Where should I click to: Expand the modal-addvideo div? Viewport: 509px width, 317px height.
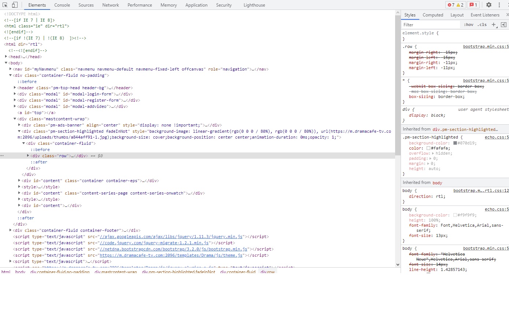tap(15, 106)
